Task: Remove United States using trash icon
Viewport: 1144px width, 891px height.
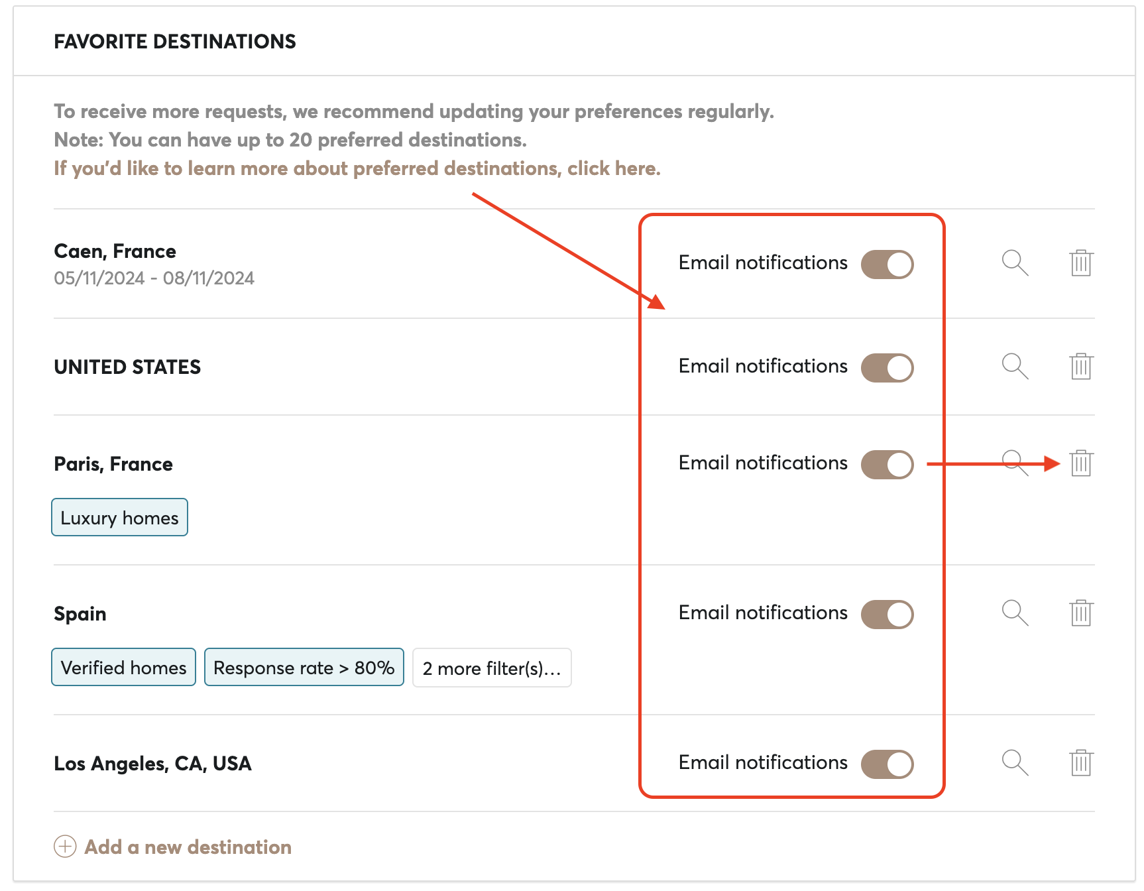Action: click(1080, 366)
